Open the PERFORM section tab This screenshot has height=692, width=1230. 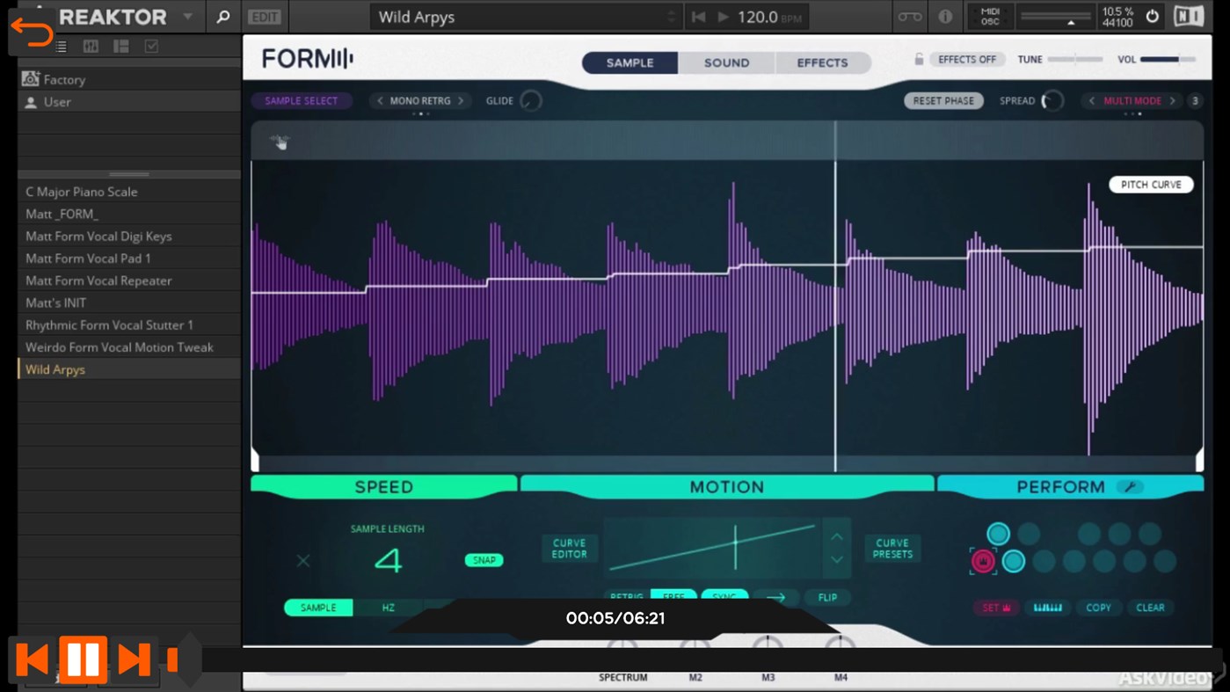(x=1060, y=487)
